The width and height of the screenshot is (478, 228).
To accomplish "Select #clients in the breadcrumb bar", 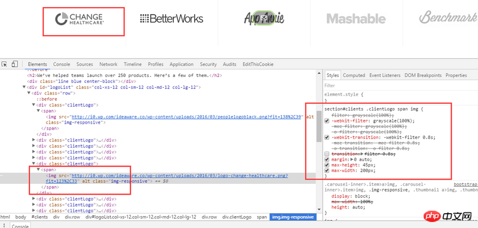I will click(x=39, y=217).
